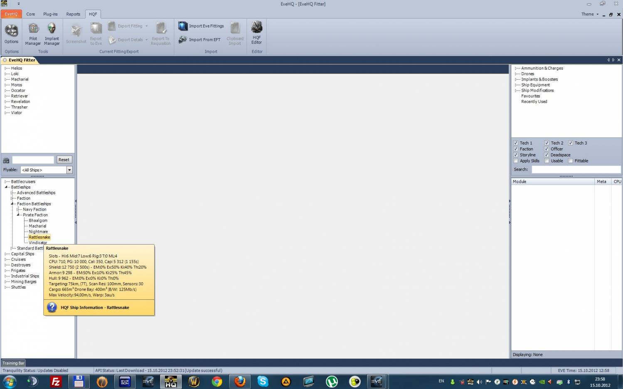Open the HQF Editor
The height and width of the screenshot is (389, 623).
257,33
